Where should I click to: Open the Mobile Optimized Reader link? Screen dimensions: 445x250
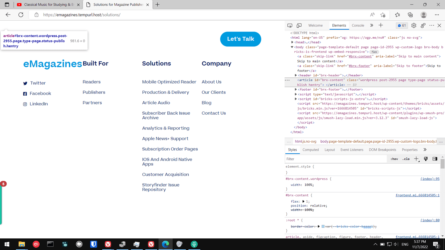click(x=169, y=82)
